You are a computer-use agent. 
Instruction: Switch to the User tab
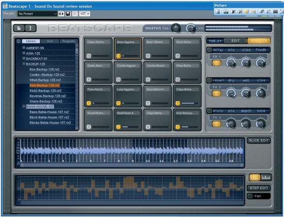pyautogui.click(x=50, y=41)
